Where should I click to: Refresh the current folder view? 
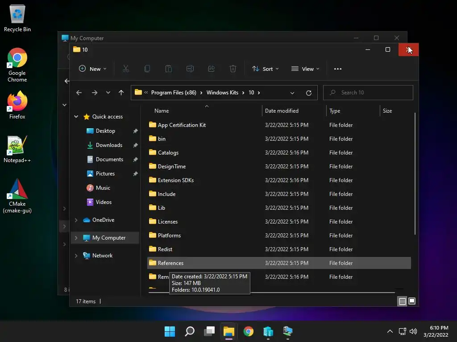pyautogui.click(x=309, y=93)
